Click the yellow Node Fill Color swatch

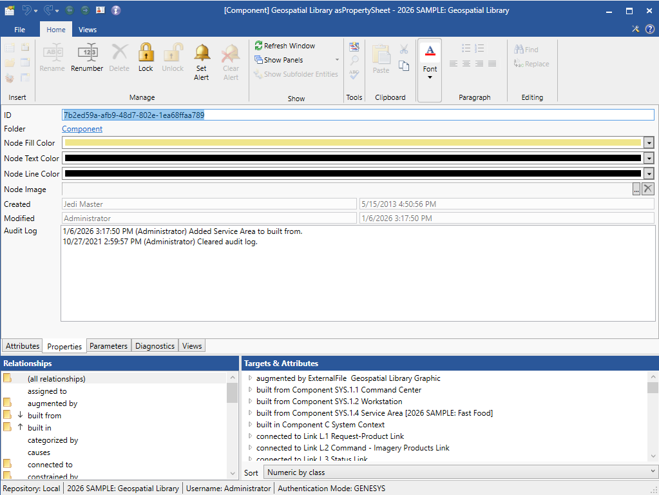(352, 143)
